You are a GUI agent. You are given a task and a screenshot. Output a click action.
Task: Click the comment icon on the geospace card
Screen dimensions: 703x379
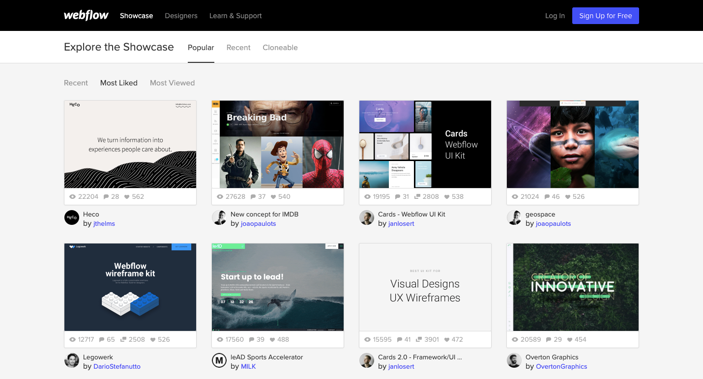(x=547, y=196)
